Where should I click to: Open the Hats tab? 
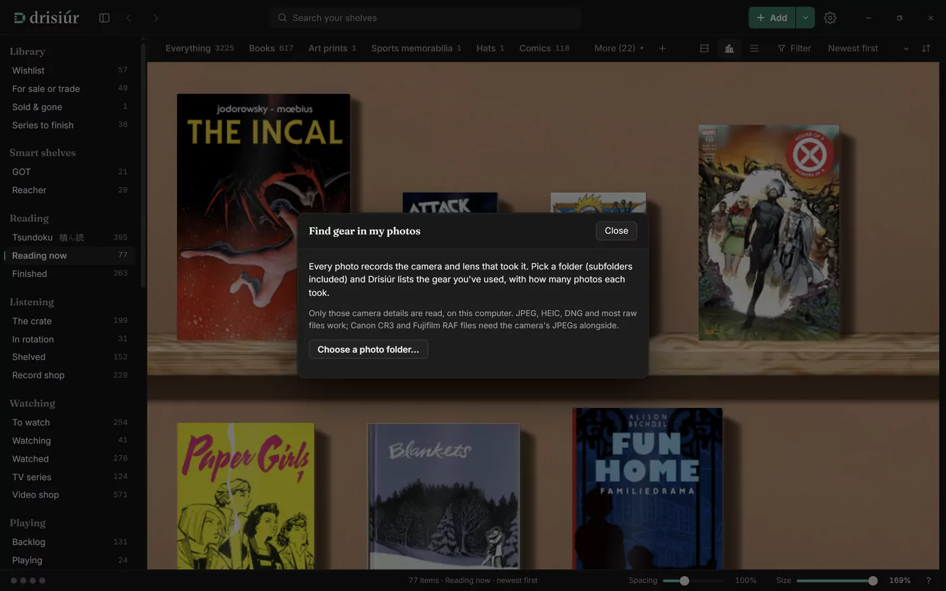(x=490, y=49)
